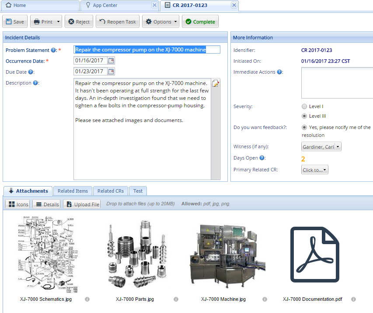
Task: Close the CR 2017-0123 tab
Action: pos(234,5)
